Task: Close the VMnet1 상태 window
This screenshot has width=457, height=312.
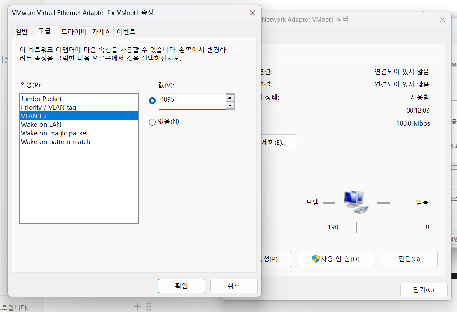Action: tap(442, 20)
